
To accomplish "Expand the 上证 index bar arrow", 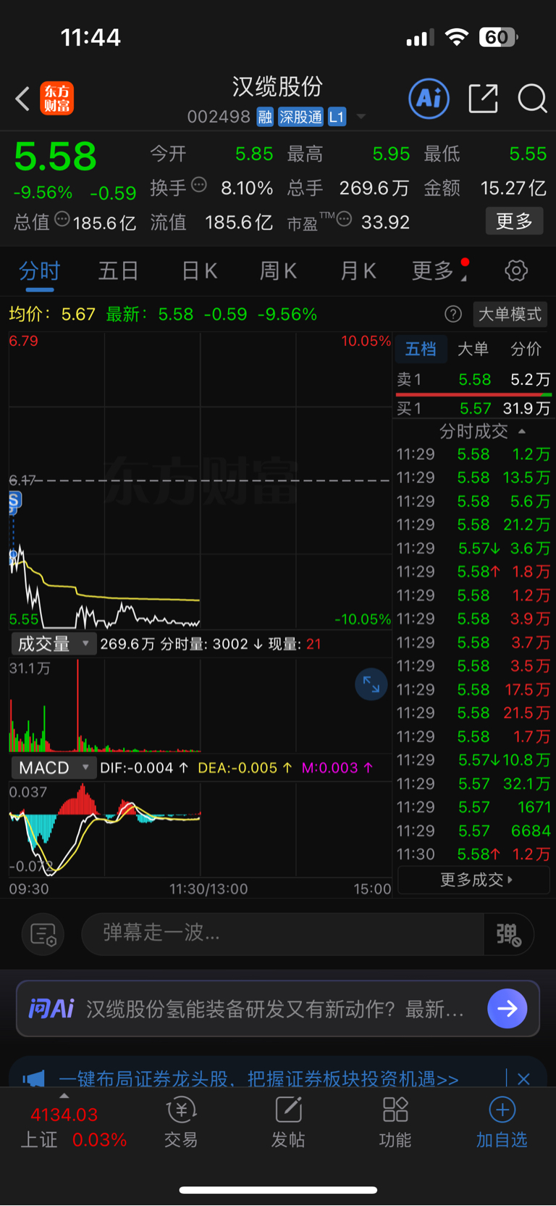I will click(x=64, y=1096).
